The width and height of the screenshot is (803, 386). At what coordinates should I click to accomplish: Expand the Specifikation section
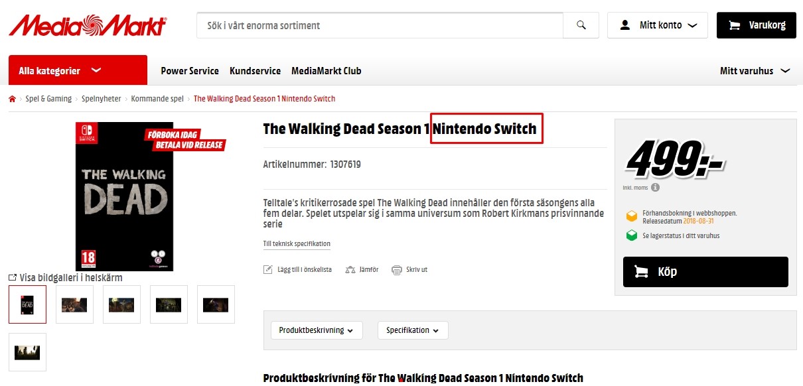(x=413, y=330)
